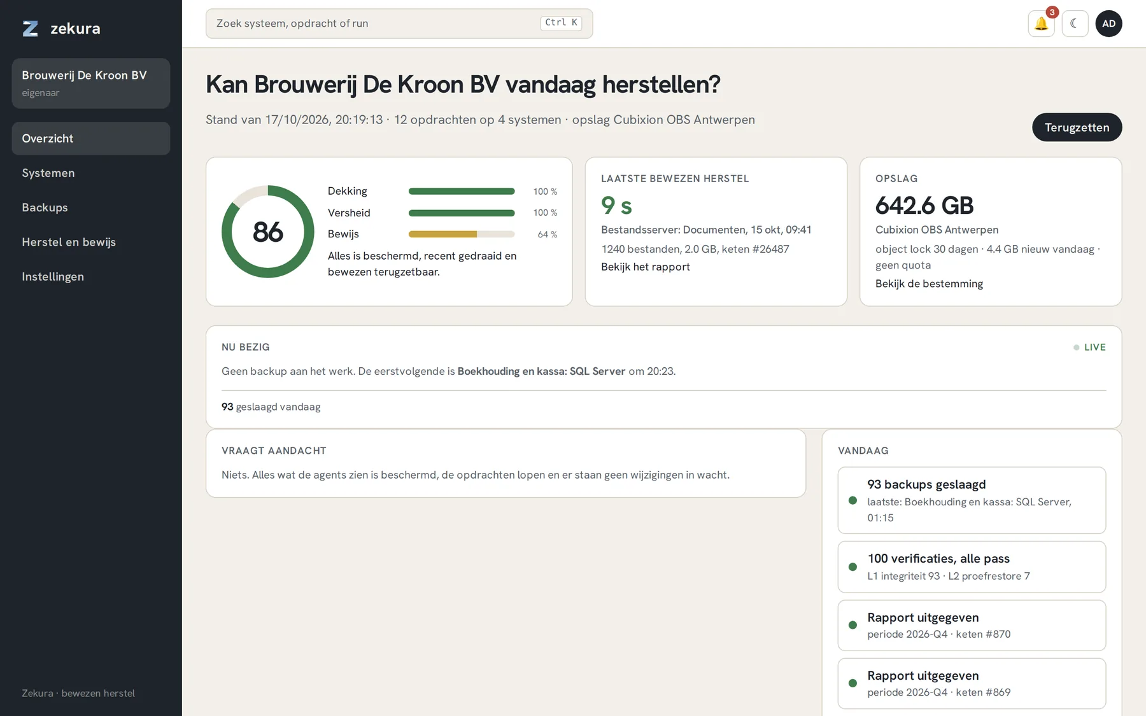Open the Brouwerij De Kroon BV switcher
The image size is (1146, 716).
[x=91, y=83]
